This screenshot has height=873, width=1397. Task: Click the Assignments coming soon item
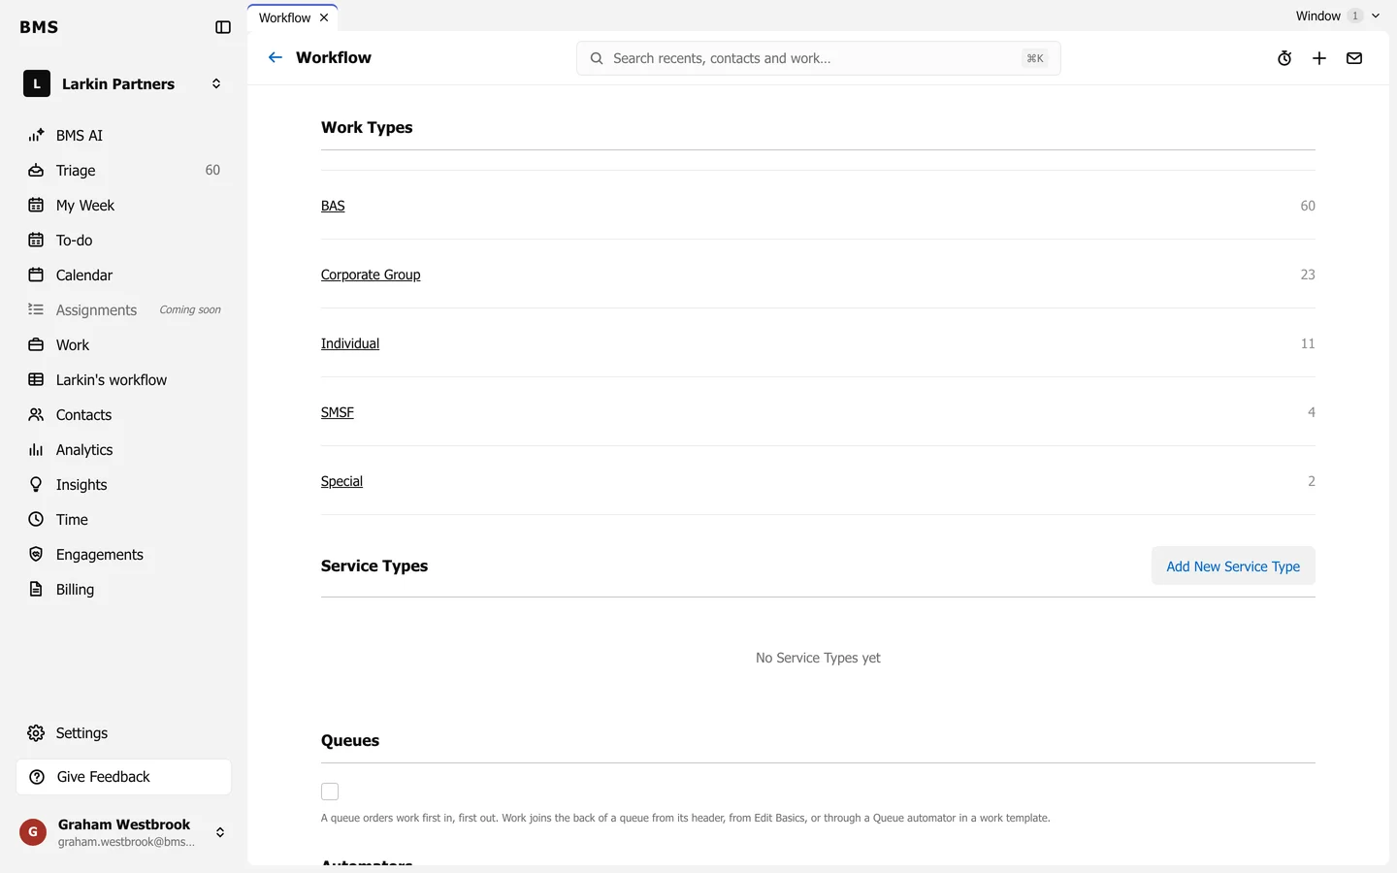point(123,309)
